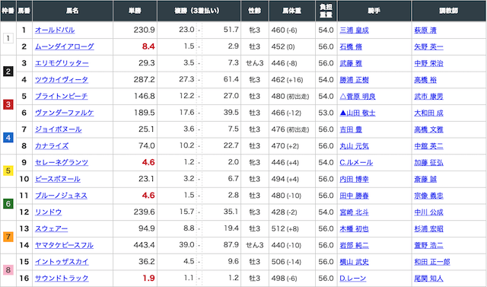
Task: Open trainer 斎藤 誠 page
Action: tap(425, 179)
